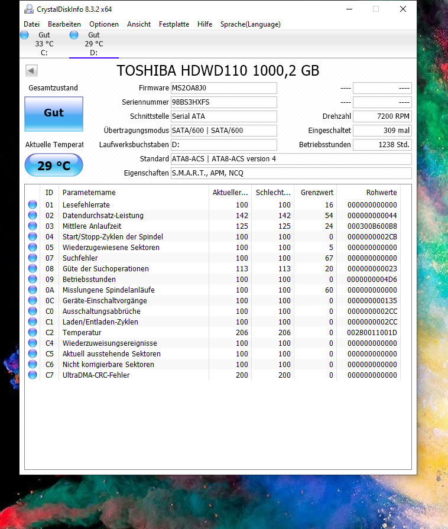Click status icon of Güte der Suchoperationen
448x529 pixels.
pos(33,268)
